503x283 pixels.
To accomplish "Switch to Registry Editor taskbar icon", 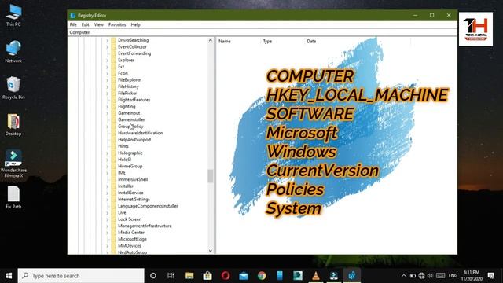I will pos(352,276).
